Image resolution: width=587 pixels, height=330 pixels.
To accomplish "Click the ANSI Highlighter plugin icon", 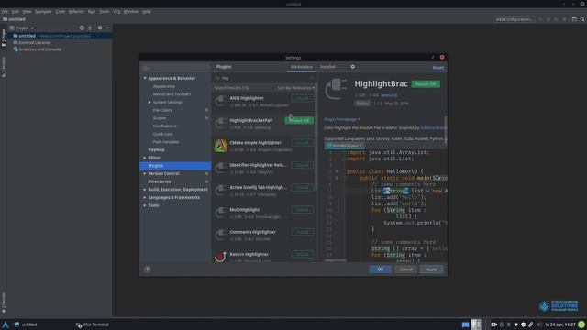I will tap(220, 101).
